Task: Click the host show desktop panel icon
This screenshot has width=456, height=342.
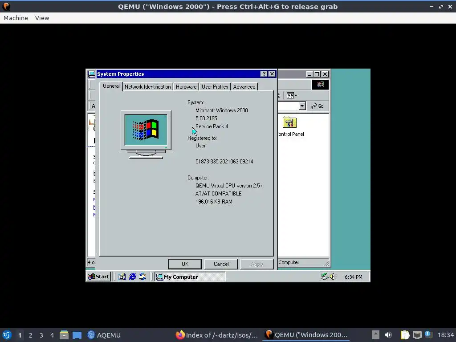Action: 77,335
